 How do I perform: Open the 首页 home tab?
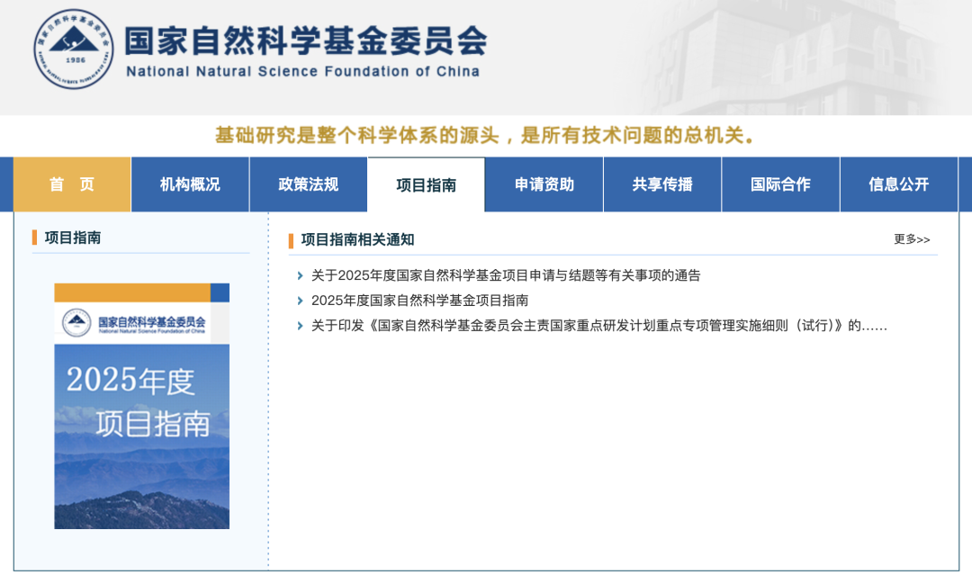[x=72, y=184]
